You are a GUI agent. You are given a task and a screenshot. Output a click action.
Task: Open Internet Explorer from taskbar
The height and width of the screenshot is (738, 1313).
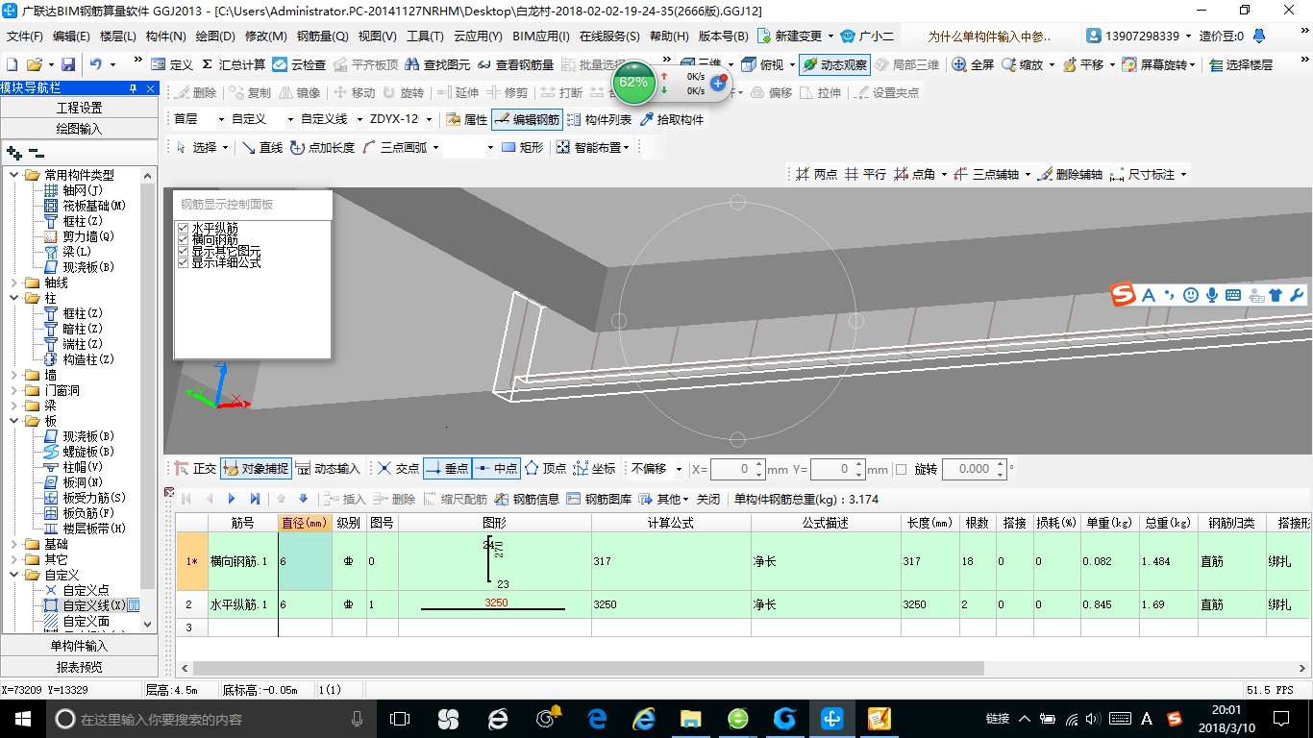pos(644,719)
